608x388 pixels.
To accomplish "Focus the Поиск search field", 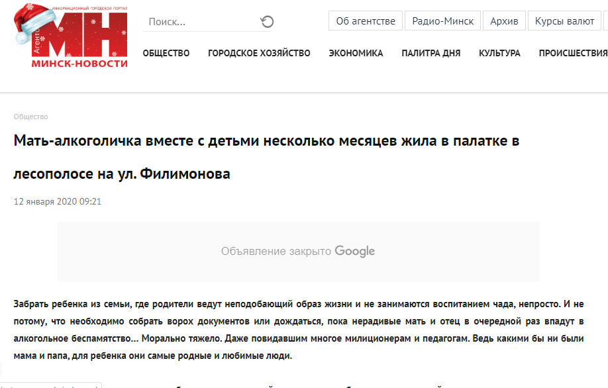I will pos(199,22).
